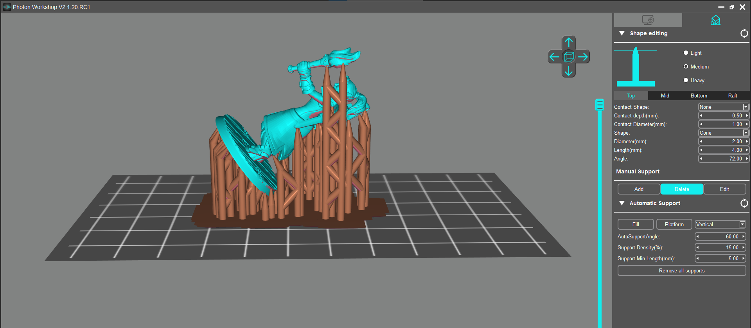The height and width of the screenshot is (328, 751).
Task: Select the Medium support preset
Action: pyautogui.click(x=686, y=67)
